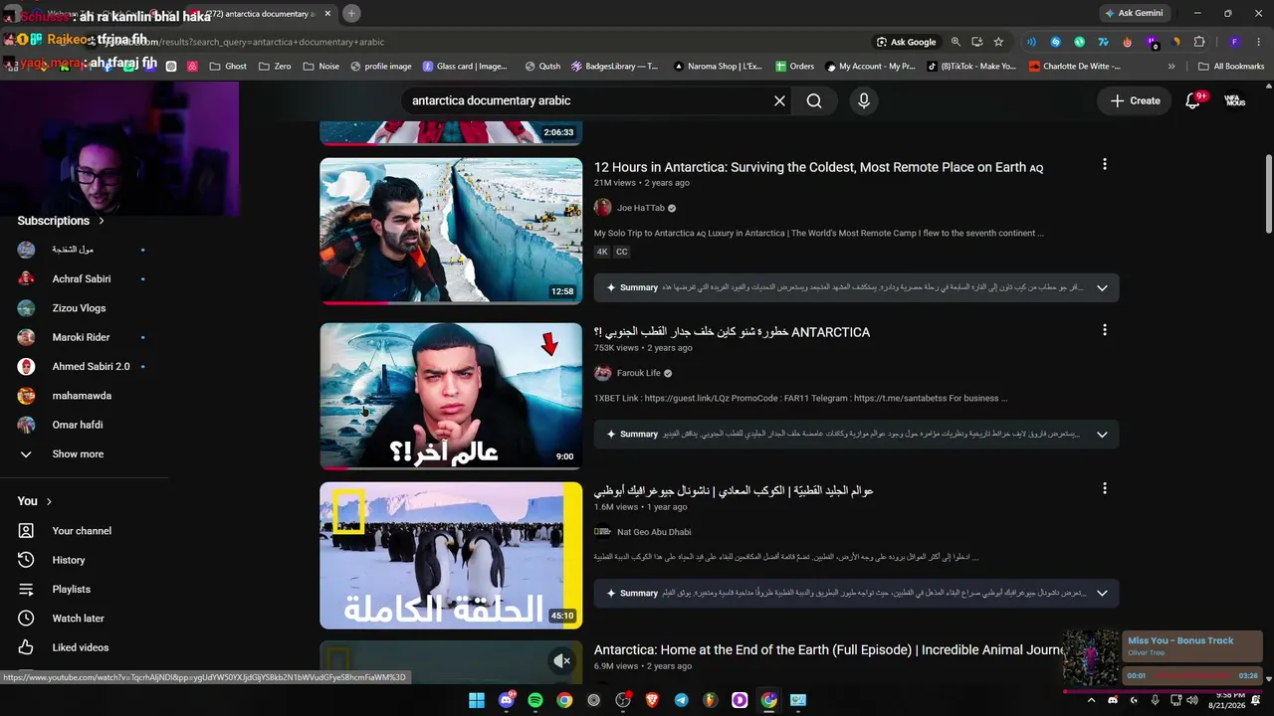
Task: Show more subscriptions in the sidebar
Action: click(78, 453)
